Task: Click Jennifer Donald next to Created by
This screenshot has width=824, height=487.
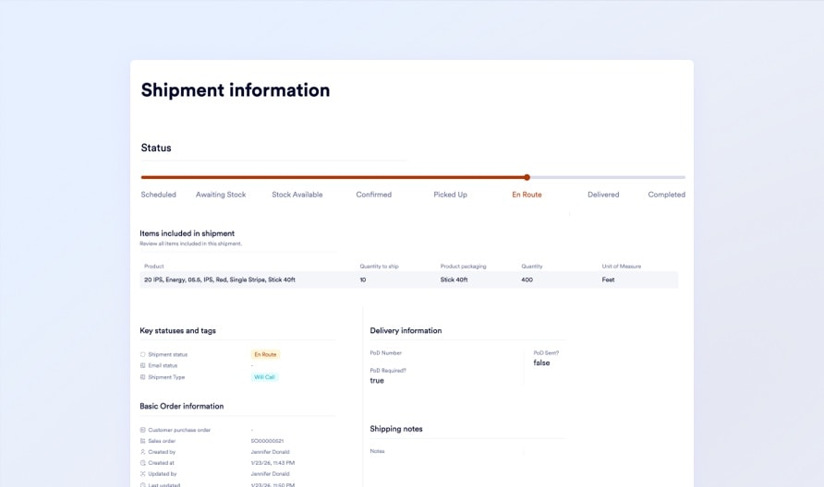Action: coord(270,452)
